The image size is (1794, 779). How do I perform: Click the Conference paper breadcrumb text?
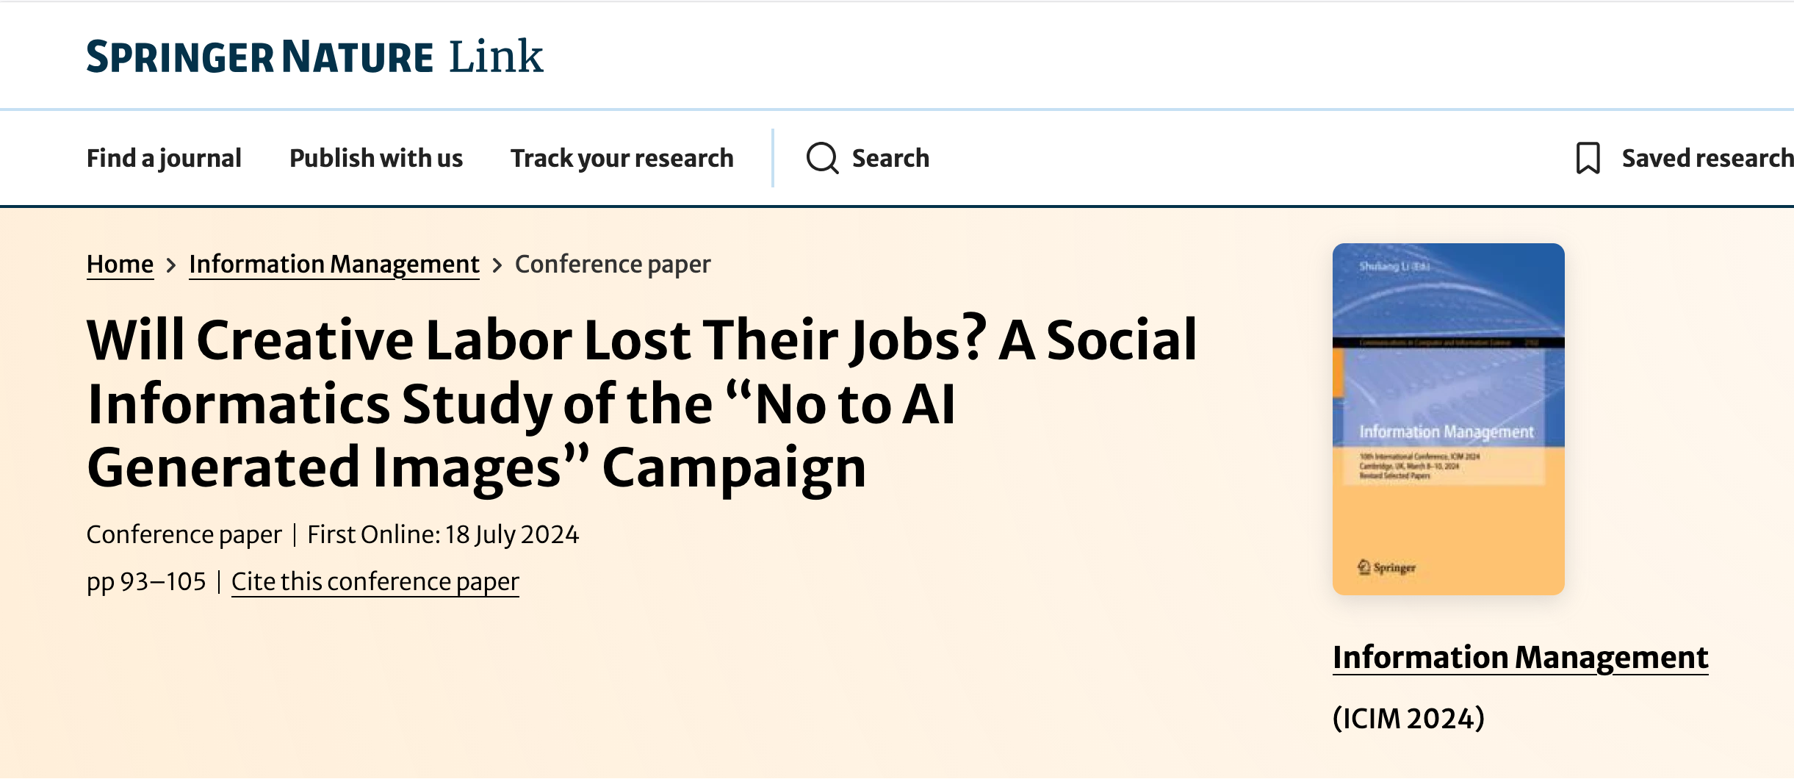(x=613, y=265)
